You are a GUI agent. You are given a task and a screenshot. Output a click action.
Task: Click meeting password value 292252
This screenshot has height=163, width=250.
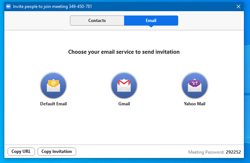[x=233, y=152]
